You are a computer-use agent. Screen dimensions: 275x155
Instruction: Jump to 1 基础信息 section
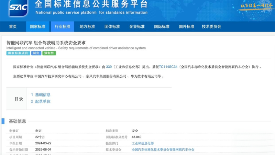[41, 95]
